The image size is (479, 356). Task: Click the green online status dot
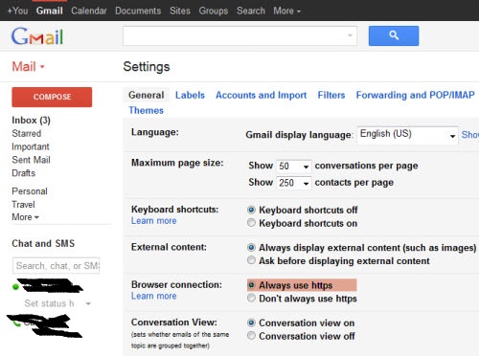coord(15,287)
